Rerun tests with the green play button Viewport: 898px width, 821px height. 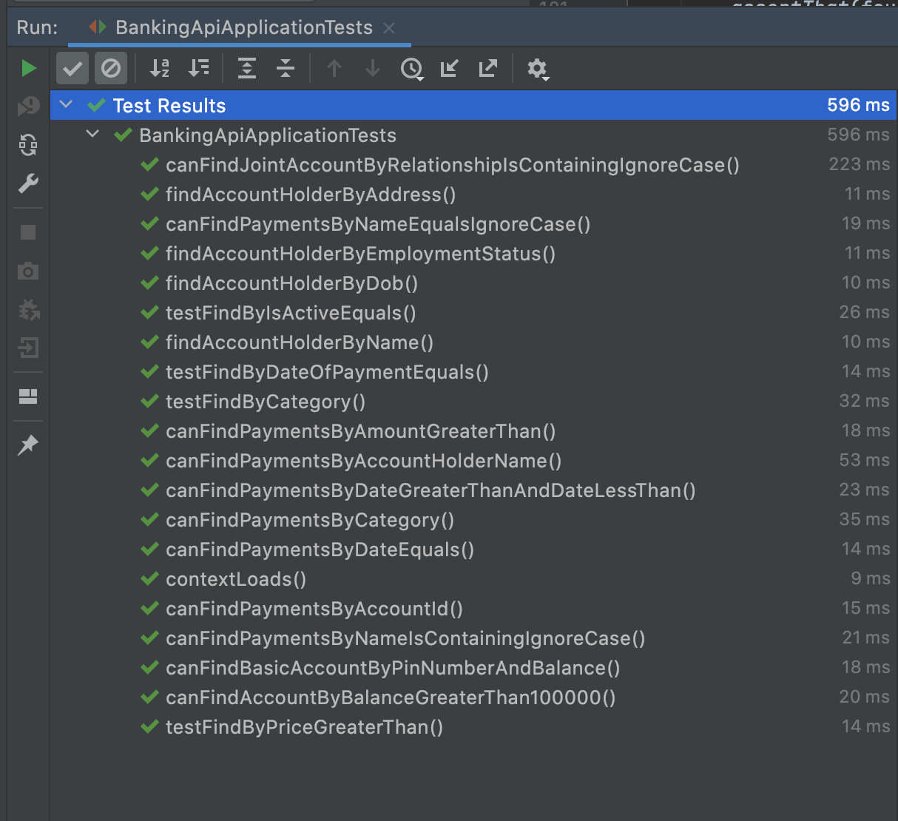coord(29,69)
